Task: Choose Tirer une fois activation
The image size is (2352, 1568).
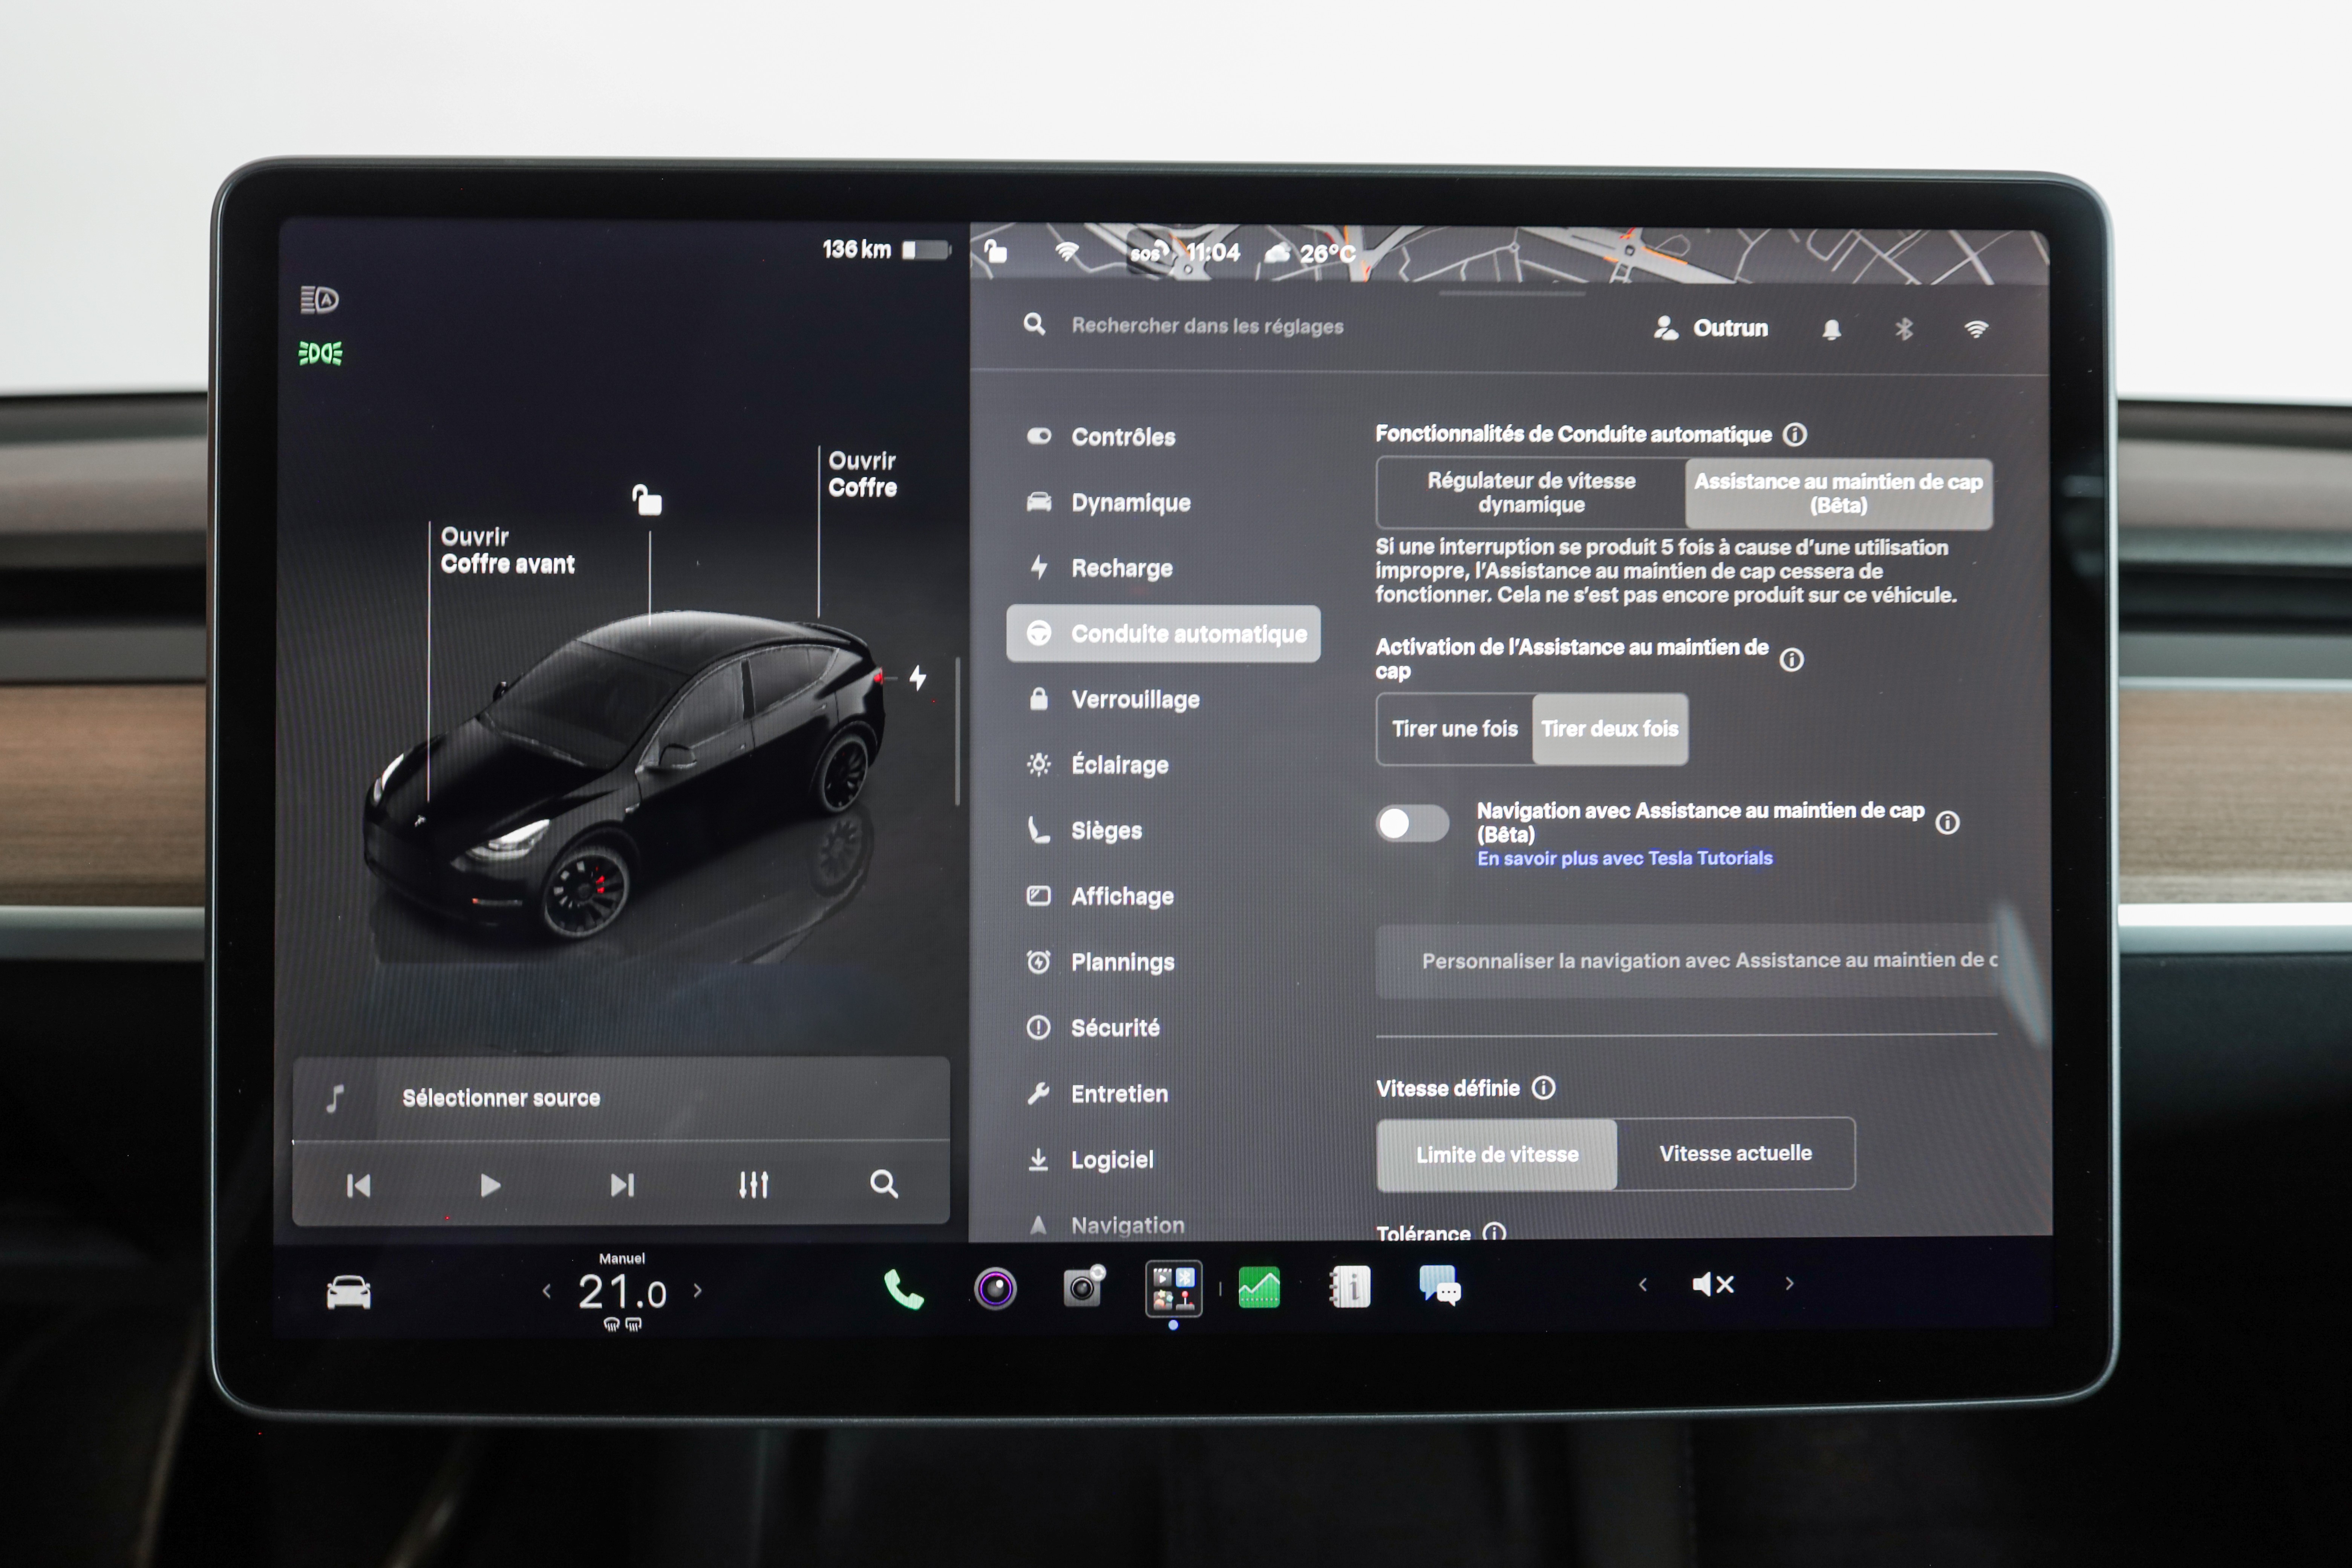Action: (x=1454, y=729)
